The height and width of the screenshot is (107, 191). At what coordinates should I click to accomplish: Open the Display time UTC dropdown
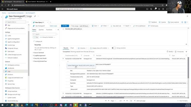pos(99,48)
